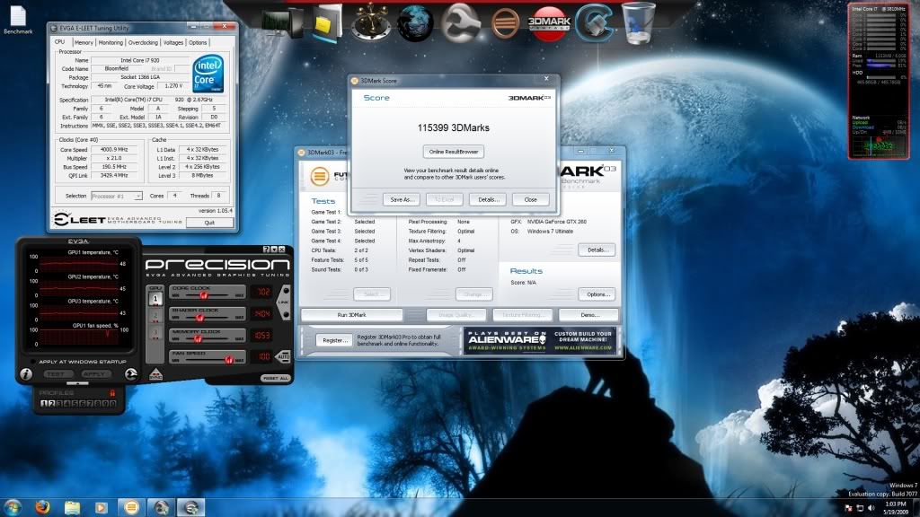Screen dimensions: 920x517
Task: Click Details in 3DMark Score dialog
Action: coord(488,200)
